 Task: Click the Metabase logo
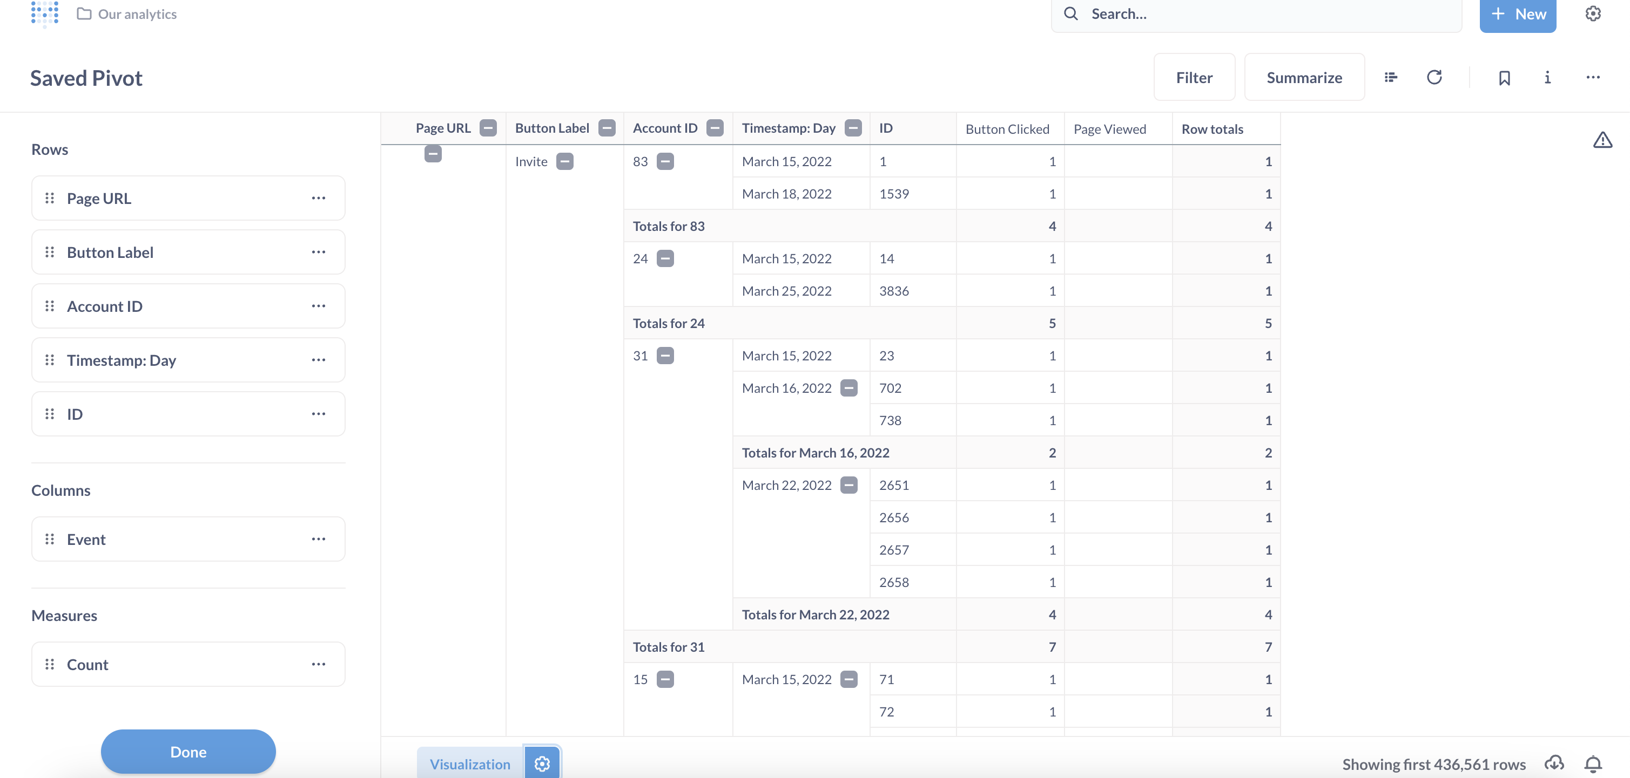[44, 13]
